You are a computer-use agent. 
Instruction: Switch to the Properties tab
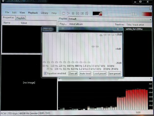click(8, 18)
